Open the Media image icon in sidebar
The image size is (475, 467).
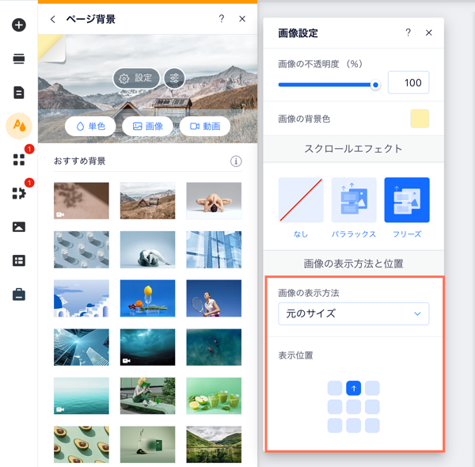click(19, 227)
